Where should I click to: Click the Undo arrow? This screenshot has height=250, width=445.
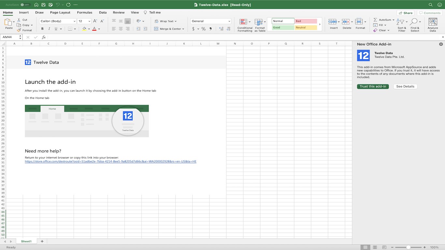[x=58, y=5]
